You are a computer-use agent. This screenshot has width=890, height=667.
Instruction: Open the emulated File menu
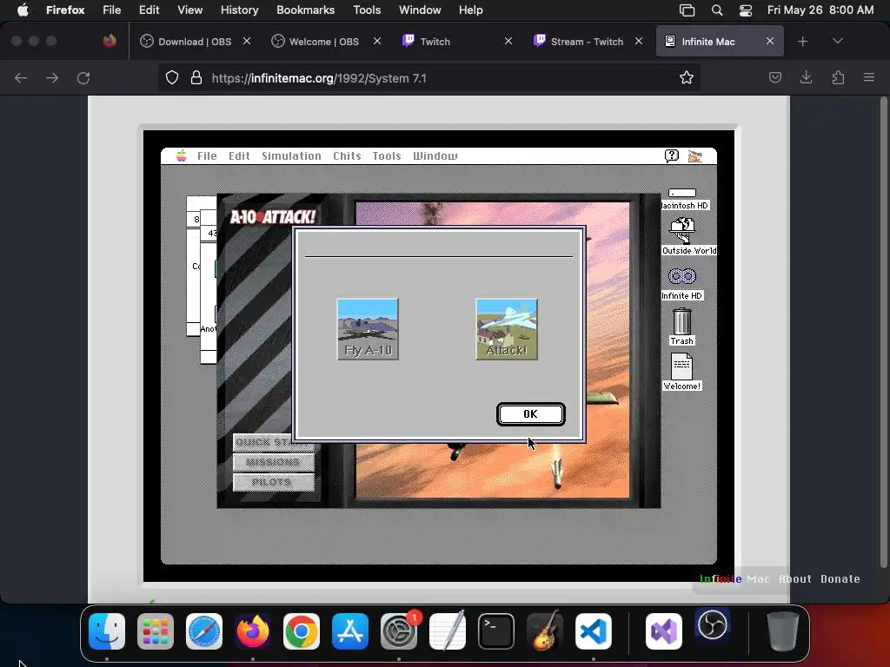(207, 156)
